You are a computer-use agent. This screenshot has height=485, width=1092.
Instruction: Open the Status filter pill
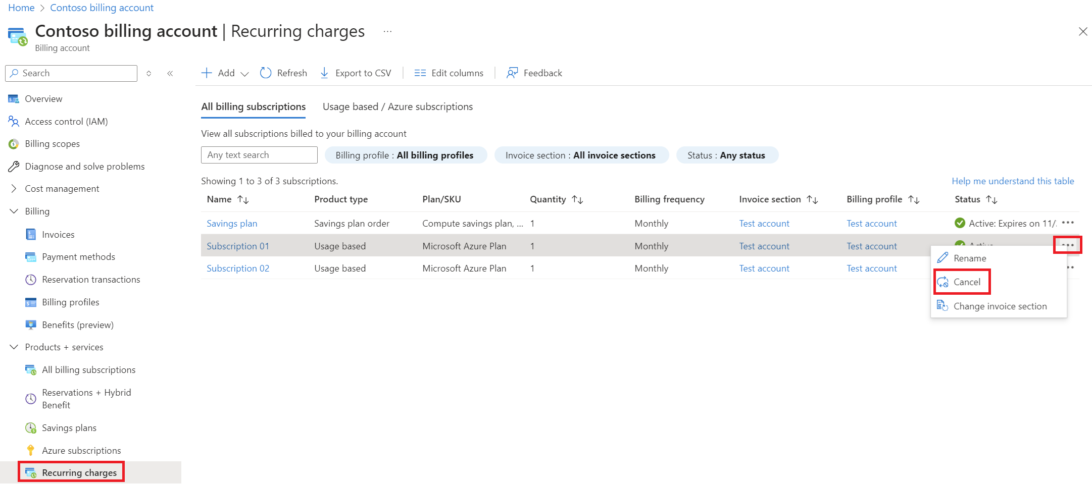[x=726, y=155]
